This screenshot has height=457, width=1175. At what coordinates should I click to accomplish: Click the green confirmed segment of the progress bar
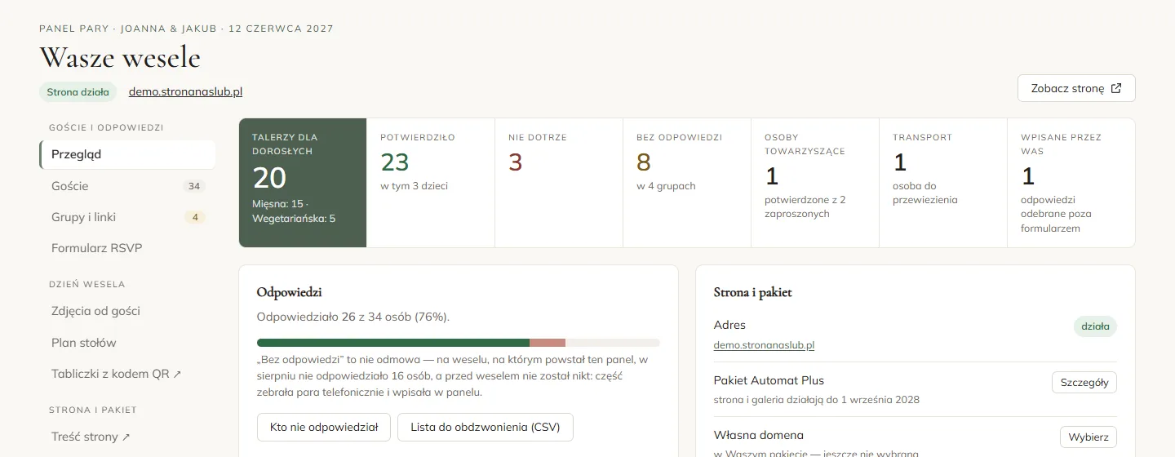[393, 343]
